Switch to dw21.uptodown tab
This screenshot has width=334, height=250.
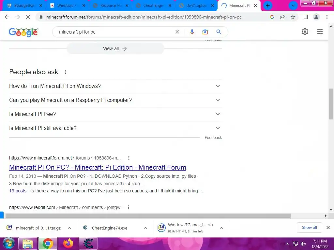[196, 6]
